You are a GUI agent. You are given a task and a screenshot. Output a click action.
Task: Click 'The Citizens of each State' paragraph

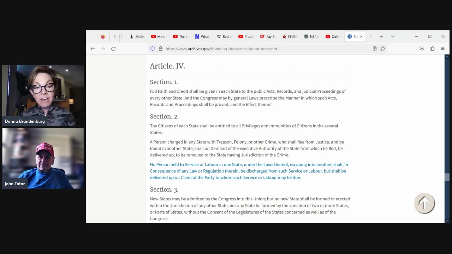[244, 129]
